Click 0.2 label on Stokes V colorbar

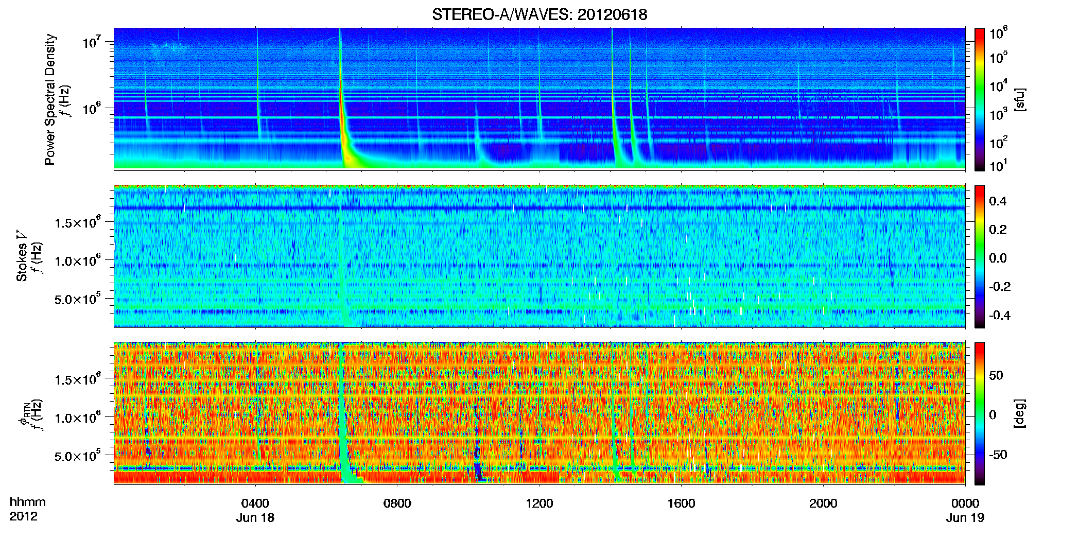click(998, 230)
